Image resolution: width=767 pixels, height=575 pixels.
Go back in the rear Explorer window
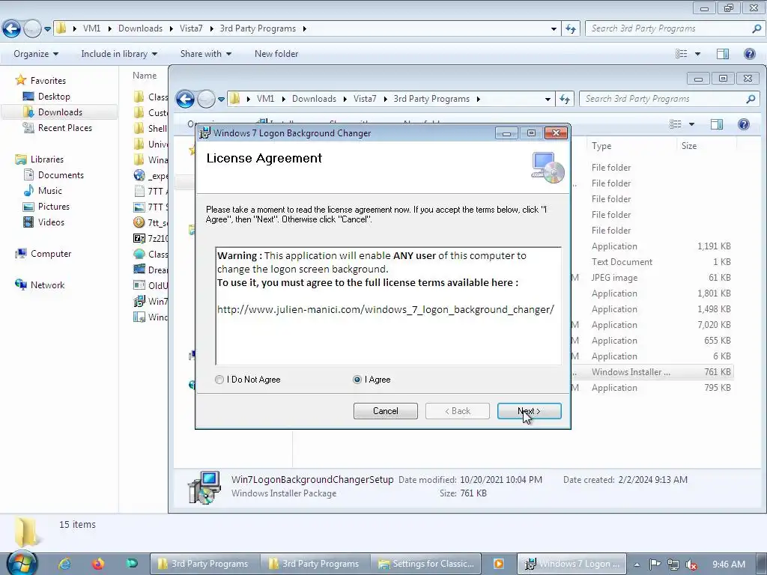[12, 29]
